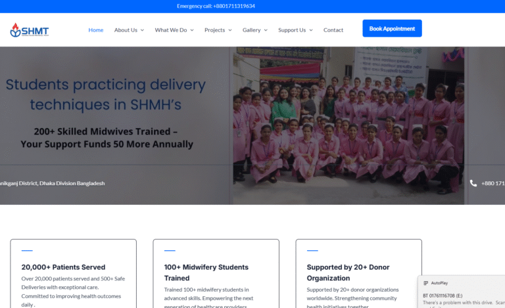Expand the Projects dropdown chevron
505x308 pixels.
point(230,30)
